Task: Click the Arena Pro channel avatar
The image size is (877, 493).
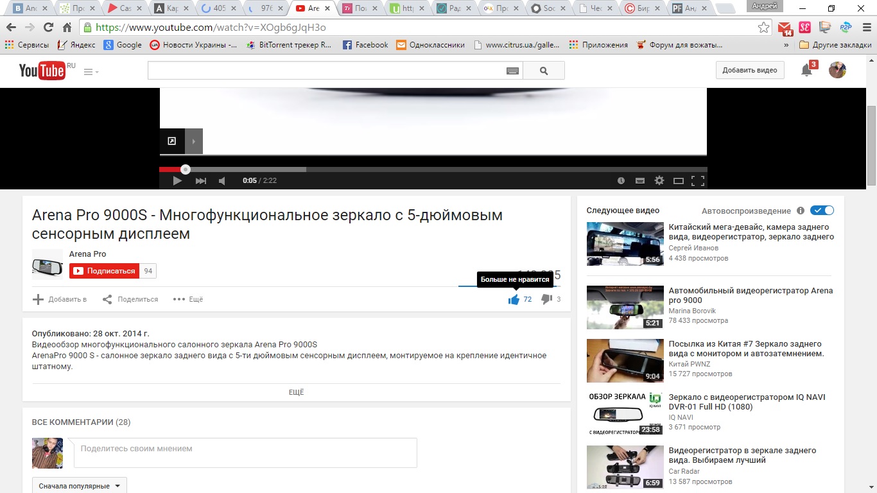Action: (48, 264)
